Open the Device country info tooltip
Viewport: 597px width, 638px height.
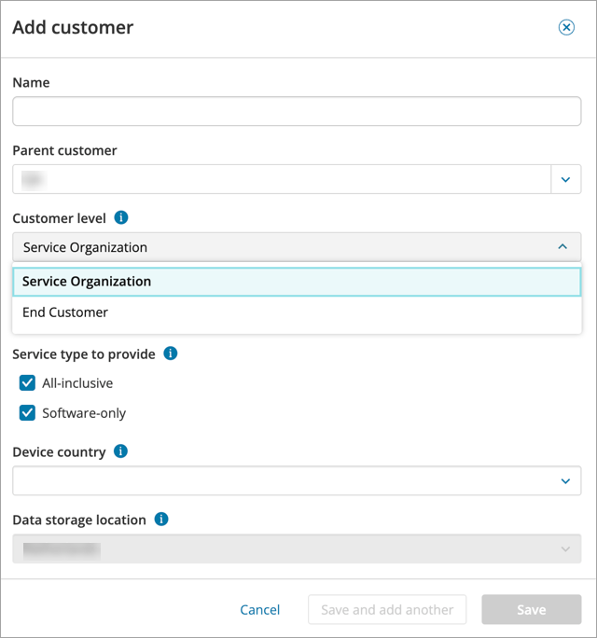[121, 451]
